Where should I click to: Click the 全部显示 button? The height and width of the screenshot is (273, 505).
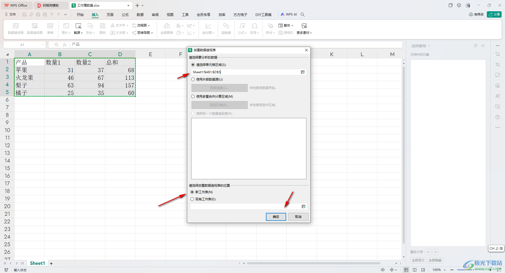(418, 260)
